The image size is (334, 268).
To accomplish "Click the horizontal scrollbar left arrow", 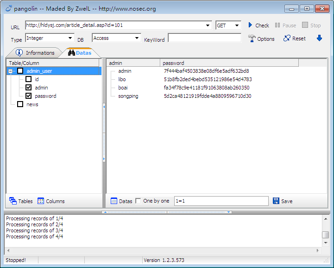I will (x=8, y=250).
